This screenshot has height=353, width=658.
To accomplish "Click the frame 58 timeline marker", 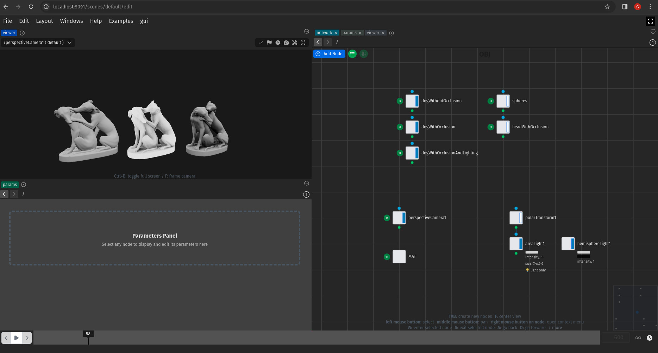I will [88, 334].
